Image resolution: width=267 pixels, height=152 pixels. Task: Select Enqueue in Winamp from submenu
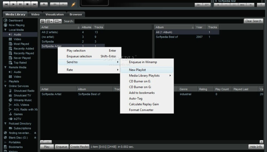coord(147,62)
